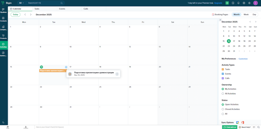
Task: Click the Today button
Action: pos(16,14)
